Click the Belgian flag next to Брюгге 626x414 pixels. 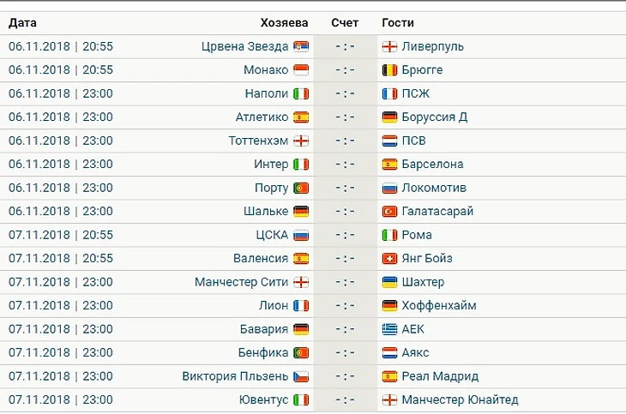click(x=389, y=70)
